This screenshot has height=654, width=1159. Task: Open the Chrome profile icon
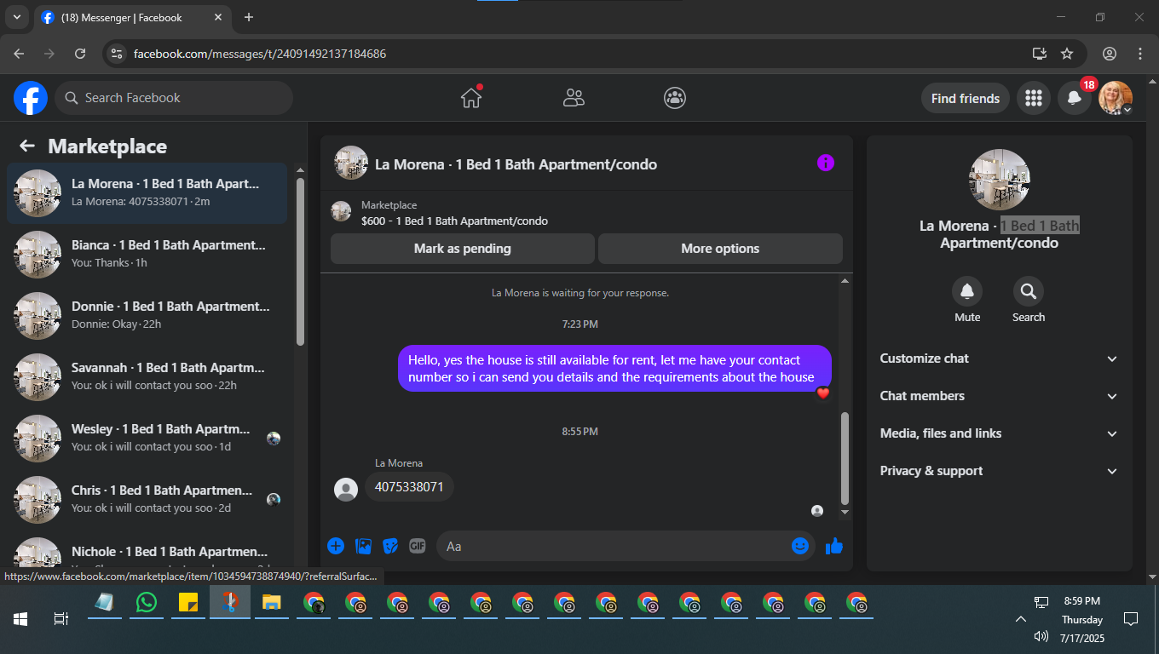[x=1110, y=54]
